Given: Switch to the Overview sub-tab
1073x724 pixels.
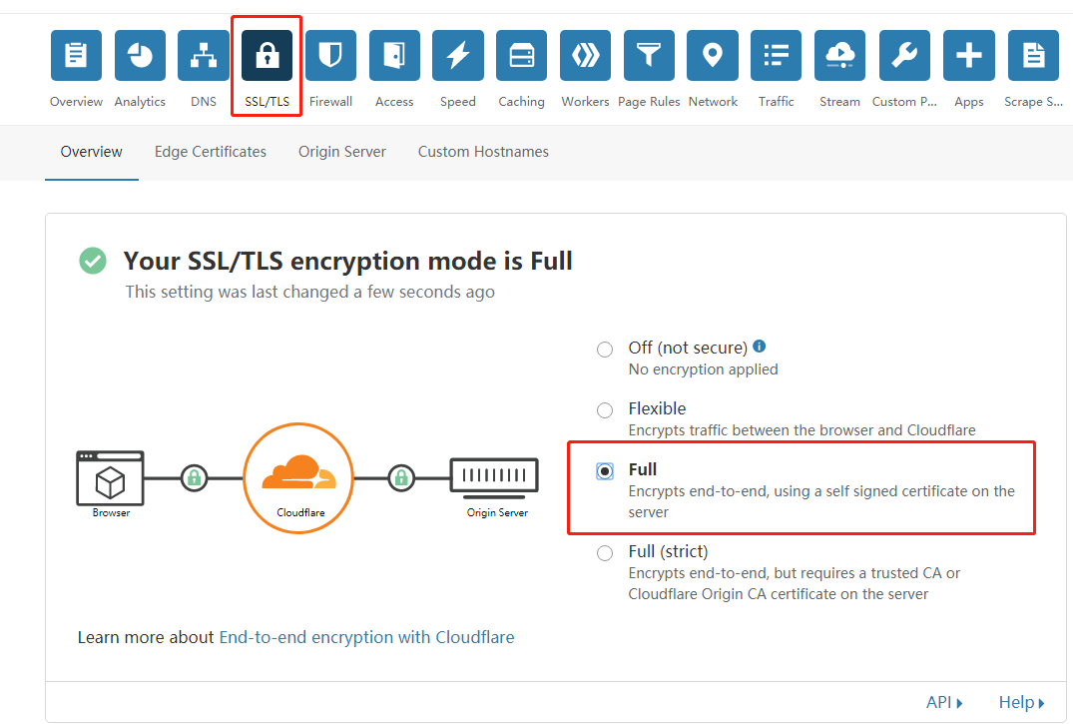Looking at the screenshot, I should pyautogui.click(x=92, y=152).
